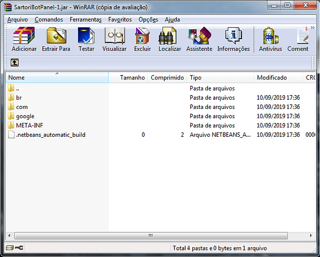Open the Ajuda menu

[172, 20]
